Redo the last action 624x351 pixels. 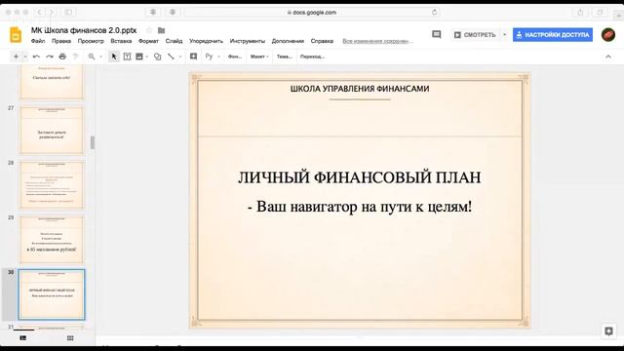pyautogui.click(x=50, y=57)
